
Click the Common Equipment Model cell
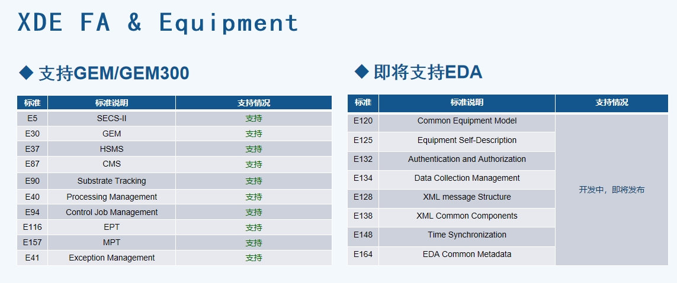click(467, 121)
